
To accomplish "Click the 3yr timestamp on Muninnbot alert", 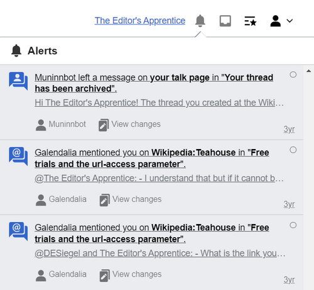I will 289,129.
